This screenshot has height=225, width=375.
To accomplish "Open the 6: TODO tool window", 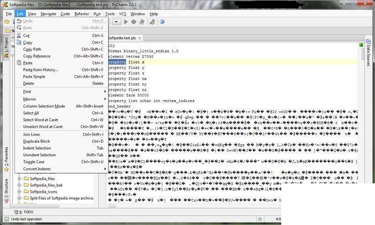I will coord(23,212).
